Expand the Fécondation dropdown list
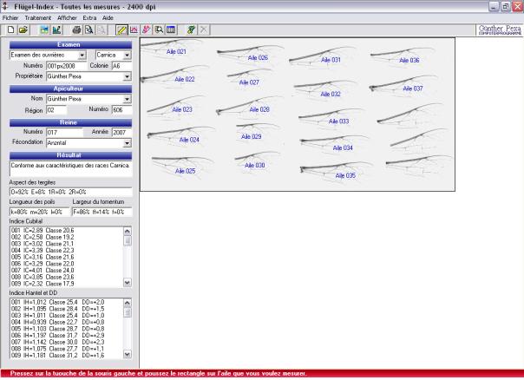The image size is (524, 380). click(x=128, y=141)
